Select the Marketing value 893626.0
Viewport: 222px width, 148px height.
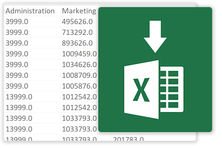click(x=77, y=43)
